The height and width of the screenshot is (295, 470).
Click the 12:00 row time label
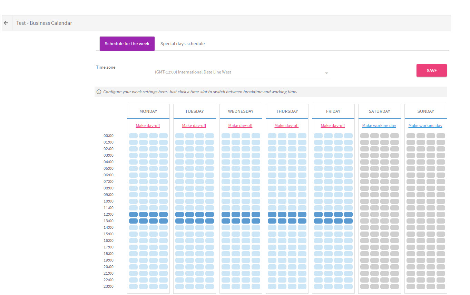tap(108, 215)
